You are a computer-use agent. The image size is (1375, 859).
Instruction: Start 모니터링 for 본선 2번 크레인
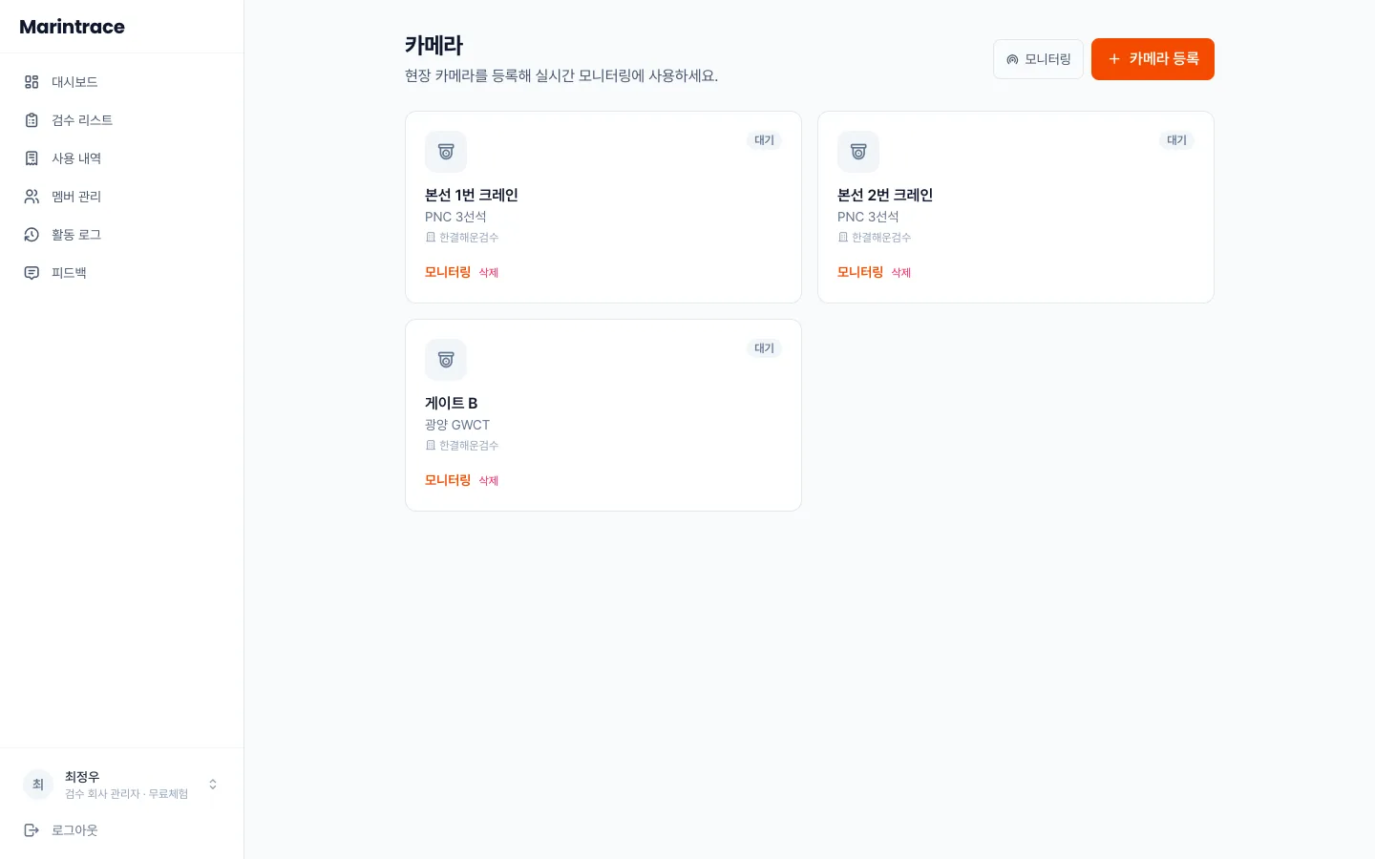tap(860, 272)
